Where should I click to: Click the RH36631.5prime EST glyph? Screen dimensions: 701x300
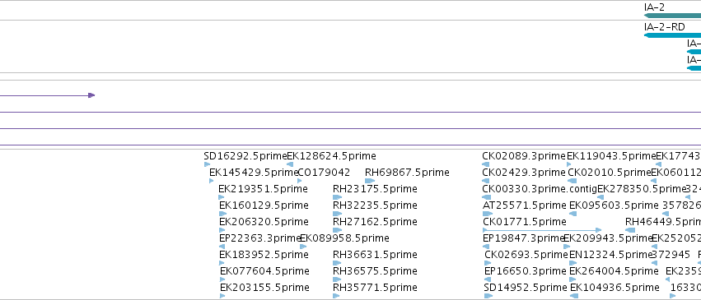[337, 263]
